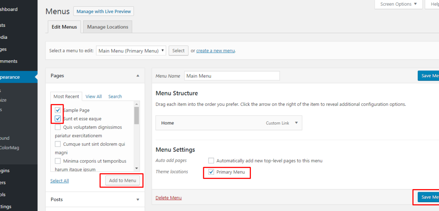Click the pages list scroll down arrow
The width and height of the screenshot is (439, 211).
[137, 168]
